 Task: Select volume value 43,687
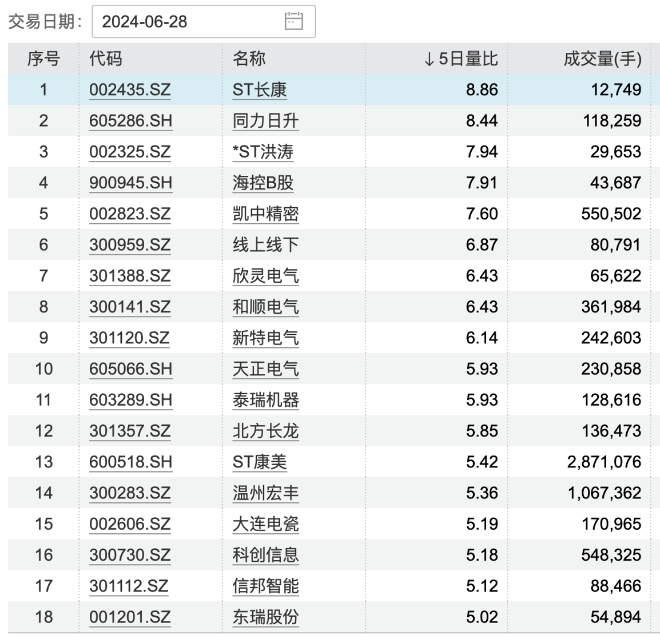(x=616, y=183)
